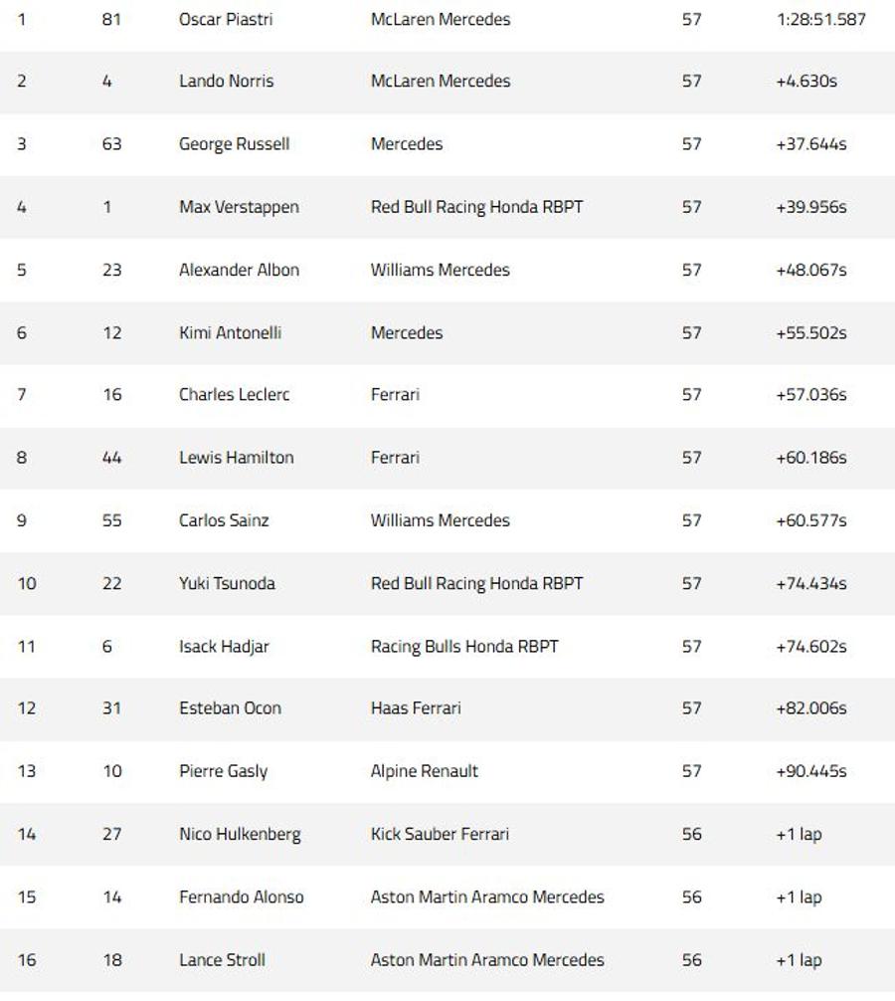Open Isack Hadjar's name
Screen dimensions: 895x1001
[x=224, y=647]
